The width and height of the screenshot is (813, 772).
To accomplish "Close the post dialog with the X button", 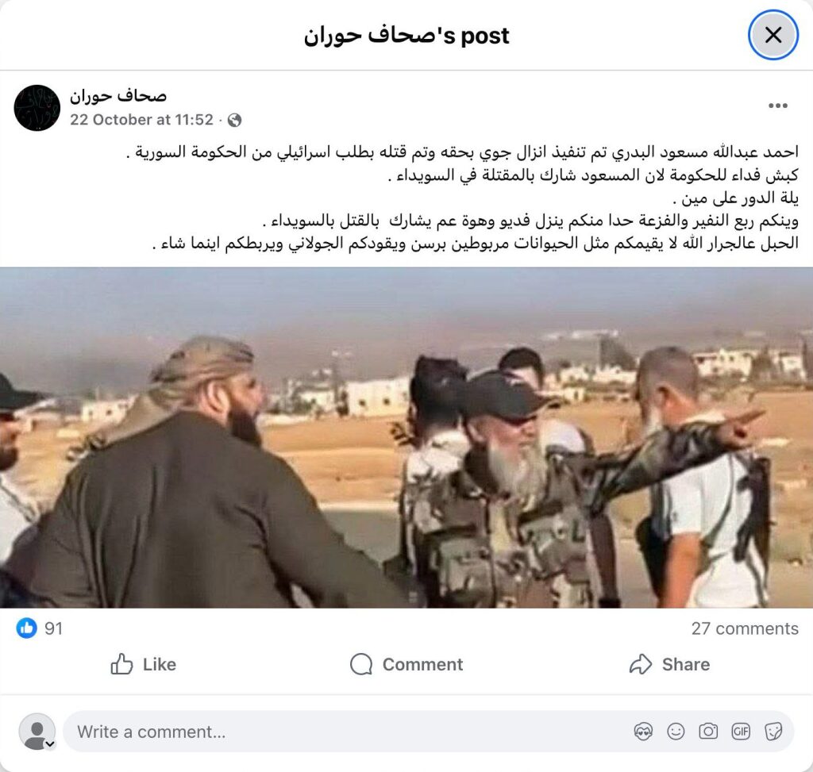I will (773, 35).
